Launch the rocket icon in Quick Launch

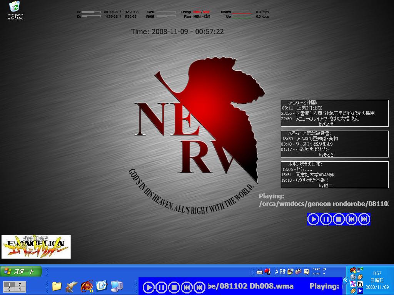72,287
